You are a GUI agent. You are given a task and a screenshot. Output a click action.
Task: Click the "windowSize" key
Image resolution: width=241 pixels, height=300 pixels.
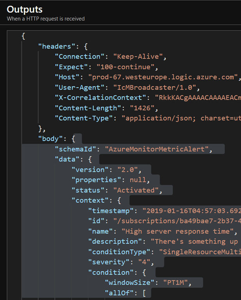click(130, 283)
